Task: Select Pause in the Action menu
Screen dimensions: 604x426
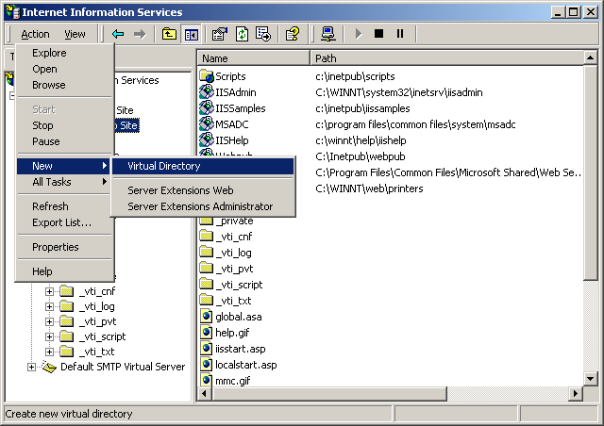Action: coord(64,141)
